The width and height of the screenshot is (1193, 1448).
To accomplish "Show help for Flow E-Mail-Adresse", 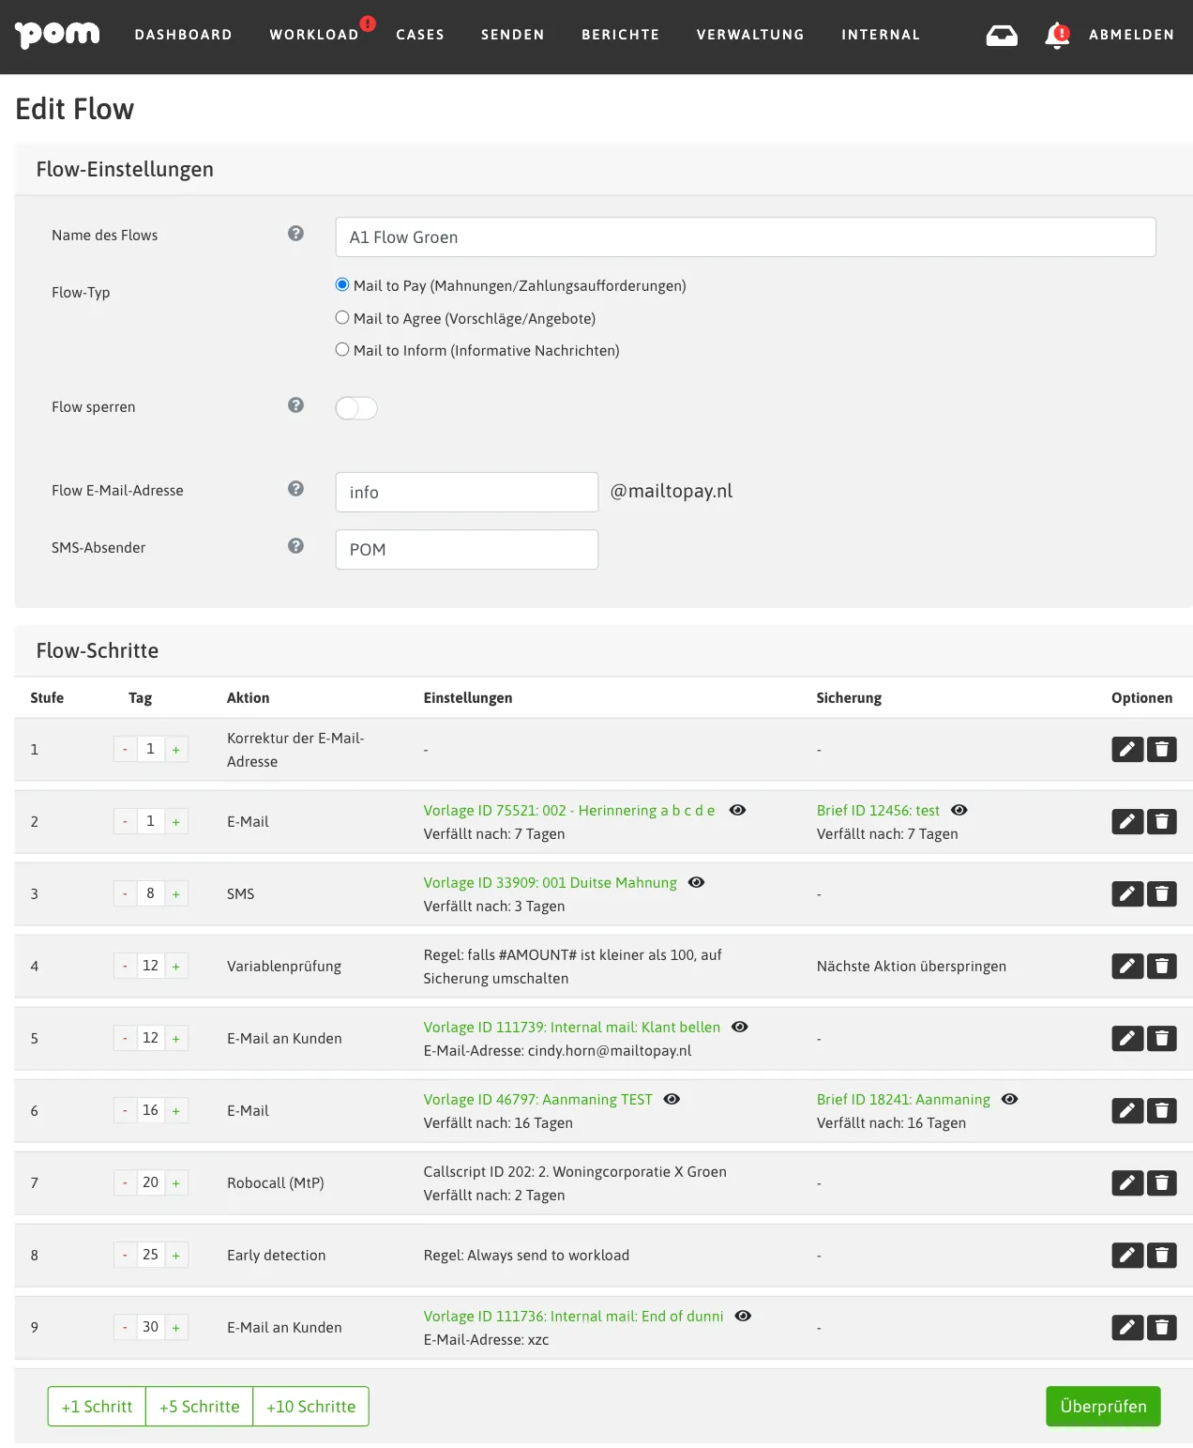I will click(x=295, y=489).
